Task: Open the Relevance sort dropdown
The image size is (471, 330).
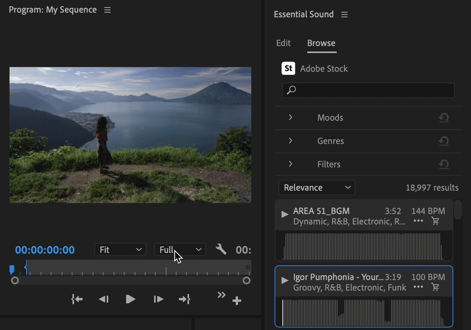Action: click(x=317, y=188)
